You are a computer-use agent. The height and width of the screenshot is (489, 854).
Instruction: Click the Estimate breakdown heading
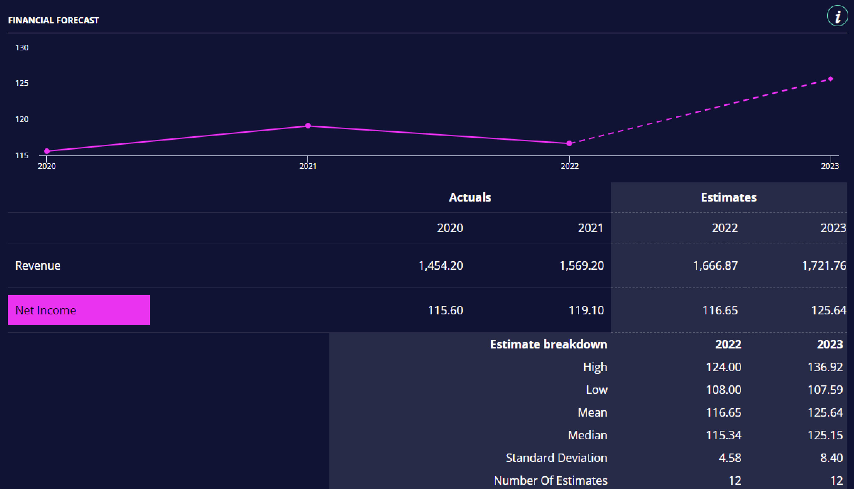(x=548, y=344)
